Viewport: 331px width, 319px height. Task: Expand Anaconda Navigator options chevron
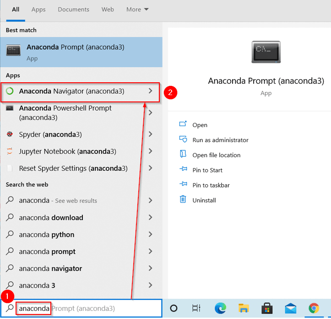tap(150, 91)
